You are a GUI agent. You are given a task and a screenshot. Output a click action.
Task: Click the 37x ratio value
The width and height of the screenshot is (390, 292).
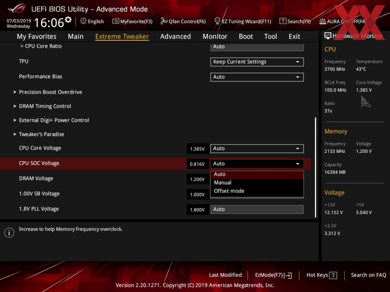click(328, 111)
